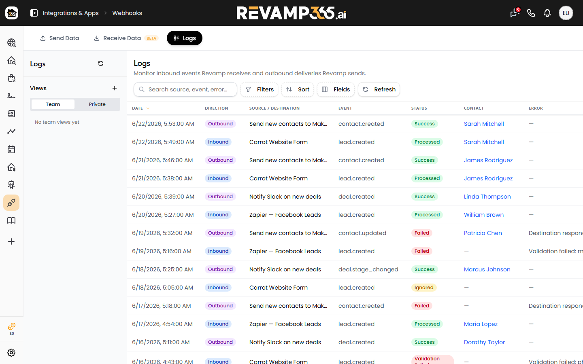583x364 pixels.
Task: Open contact list sidebar icon
Action: 11,114
